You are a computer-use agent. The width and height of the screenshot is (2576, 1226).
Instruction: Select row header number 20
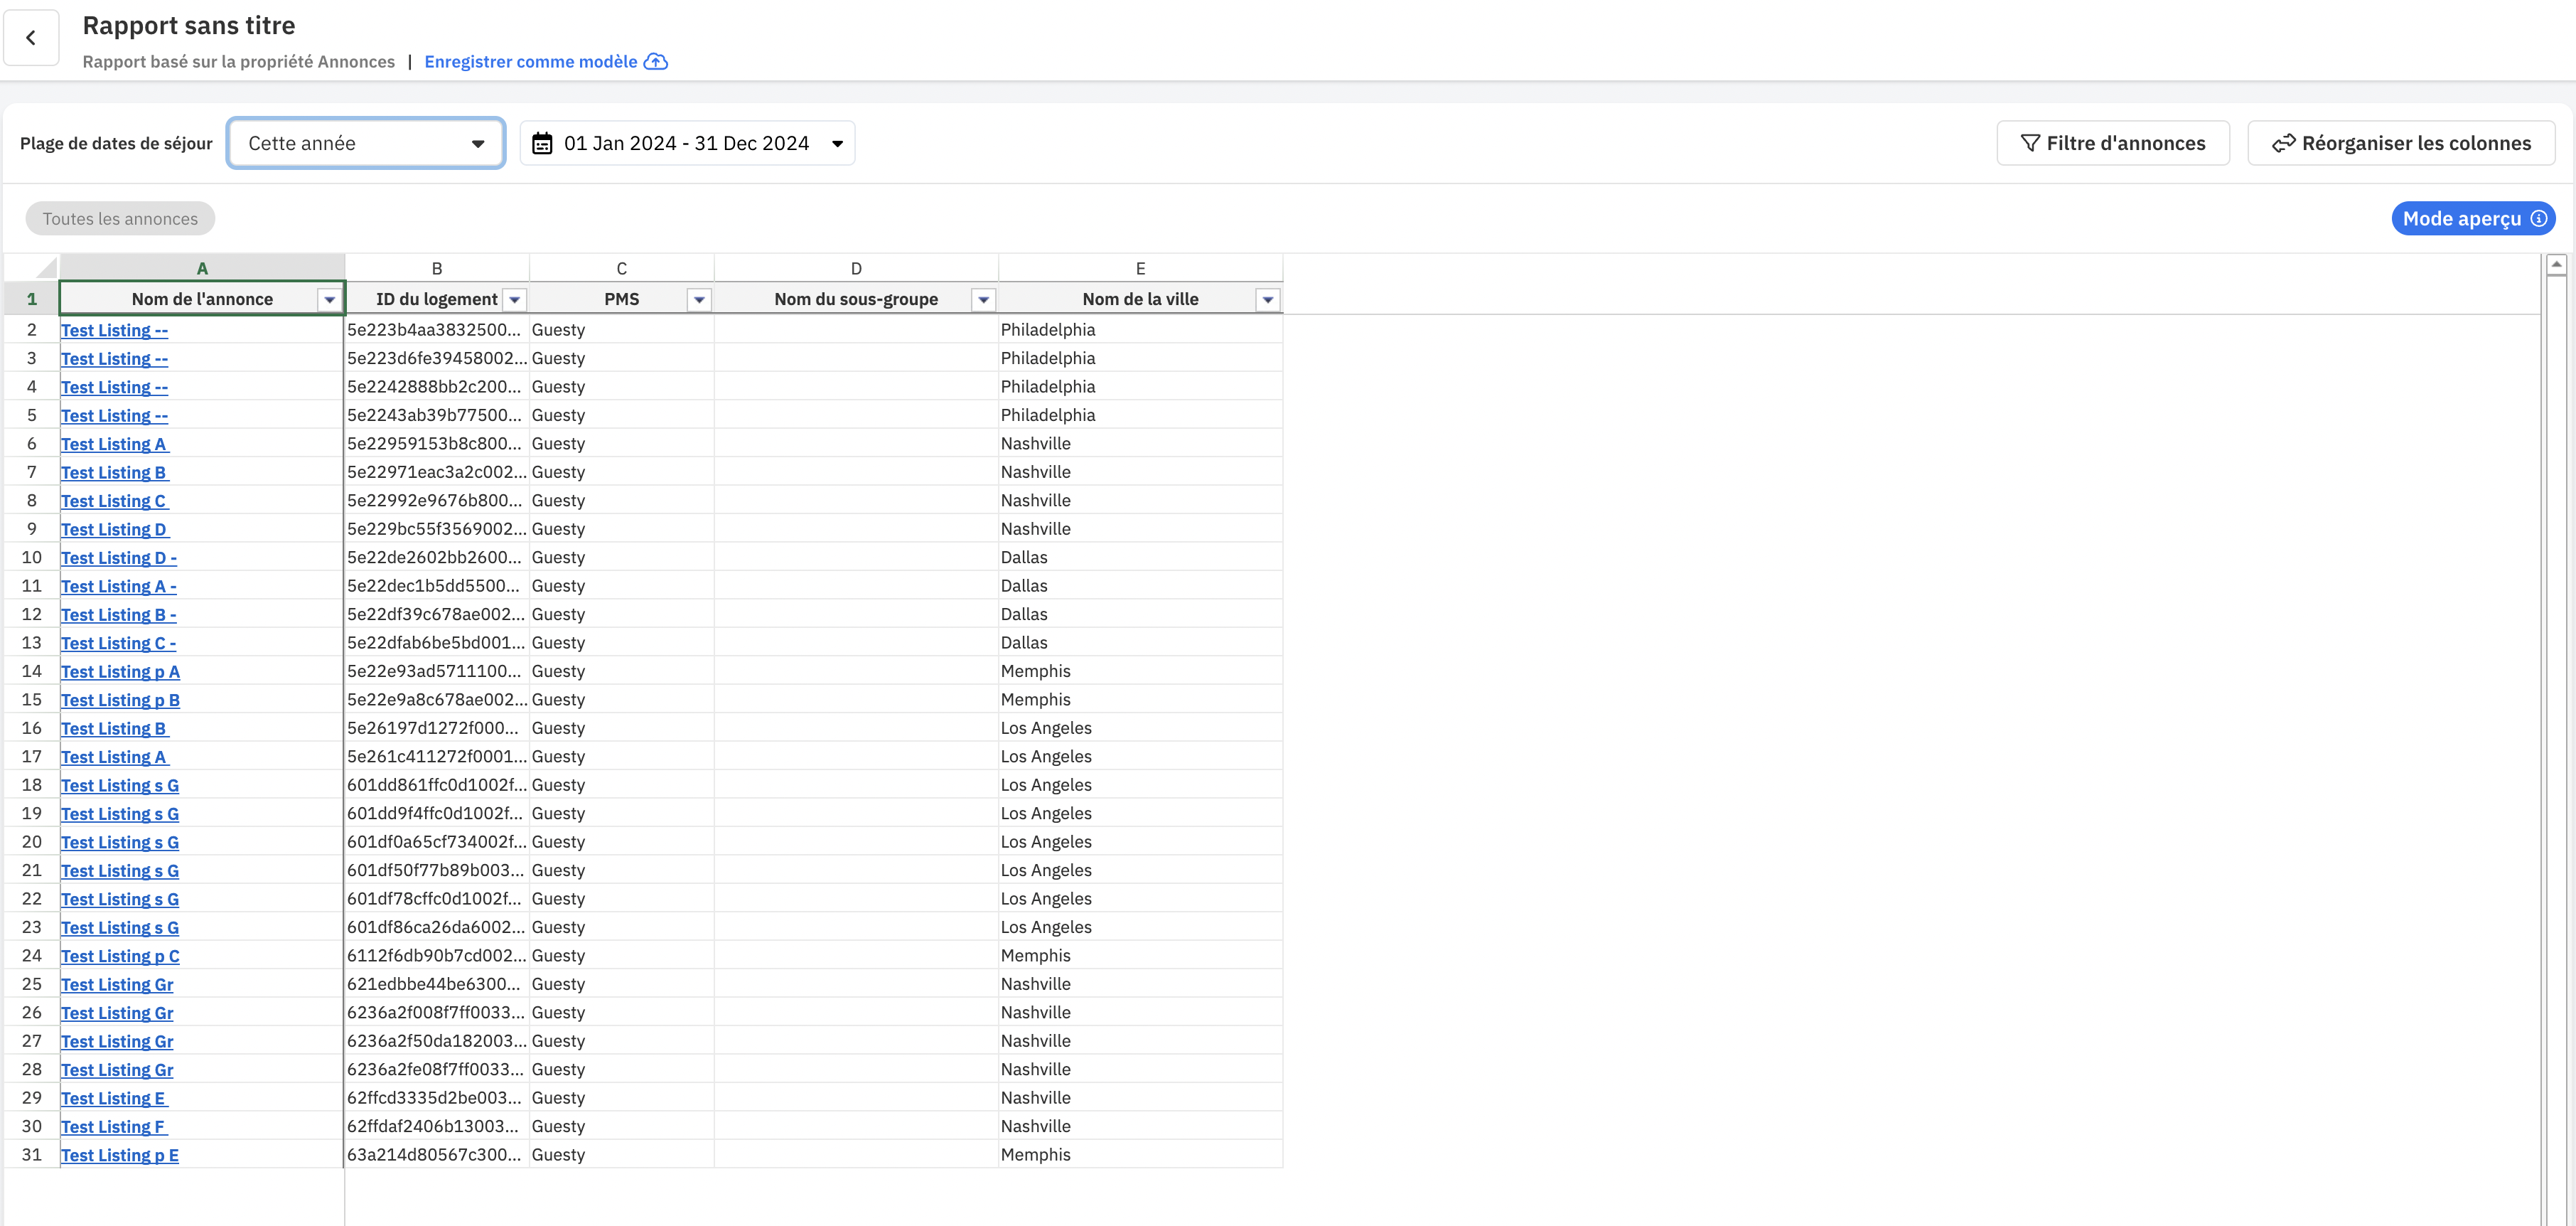[x=32, y=842]
